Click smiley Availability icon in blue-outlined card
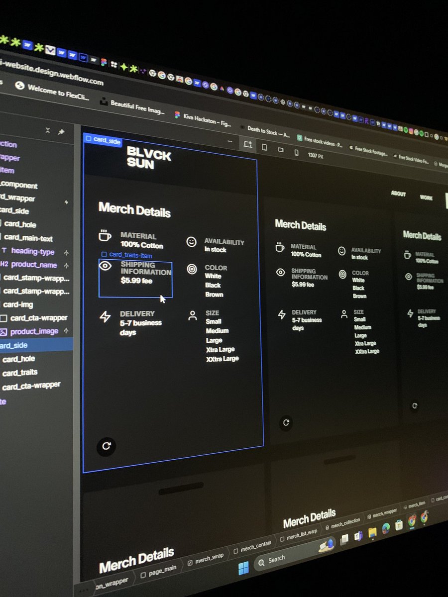This screenshot has height=597, width=448. point(192,242)
